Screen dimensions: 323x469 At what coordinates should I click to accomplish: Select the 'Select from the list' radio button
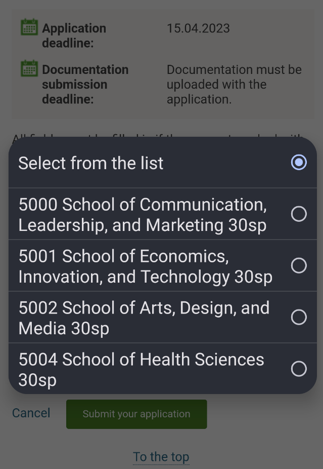pos(299,163)
